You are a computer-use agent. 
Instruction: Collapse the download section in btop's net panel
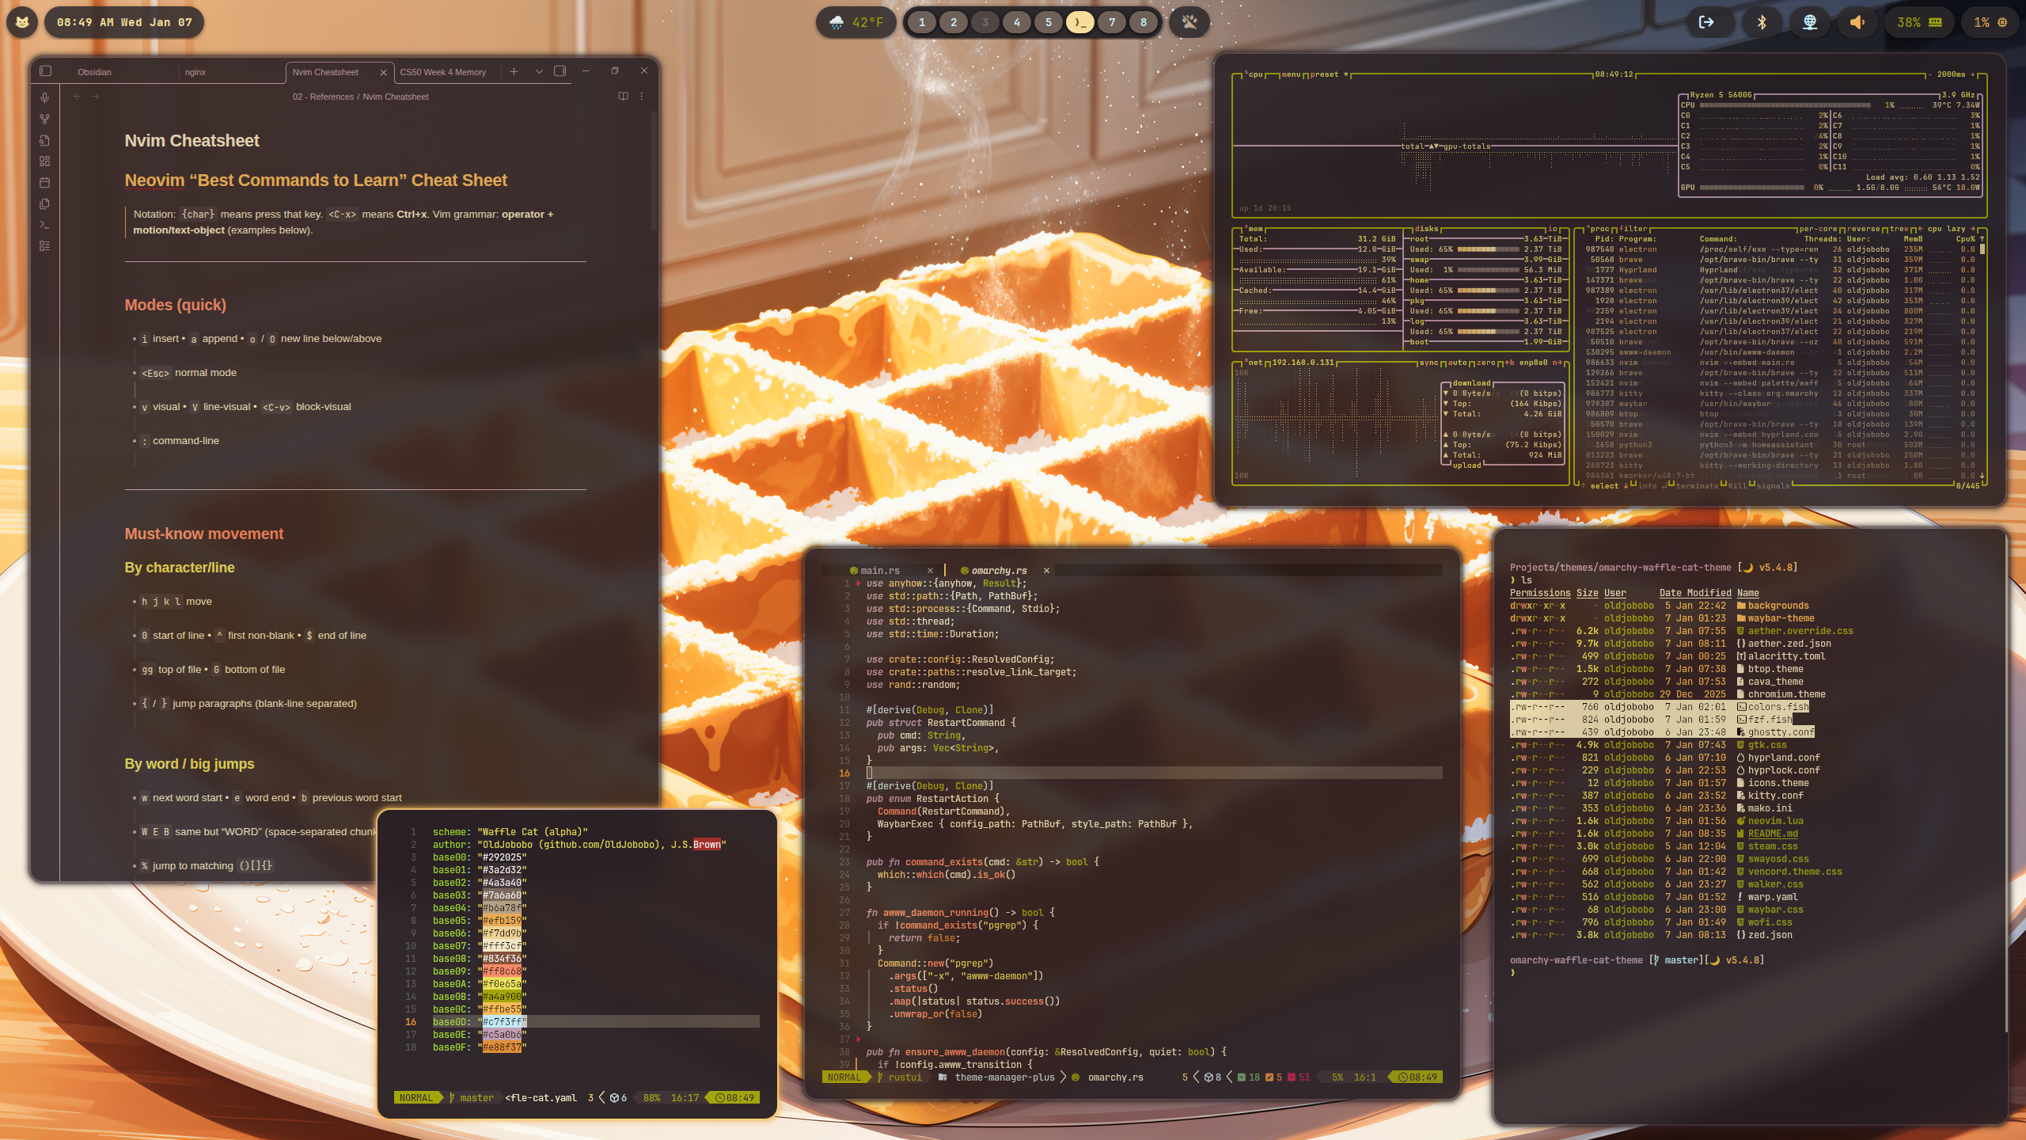pos(1471,382)
